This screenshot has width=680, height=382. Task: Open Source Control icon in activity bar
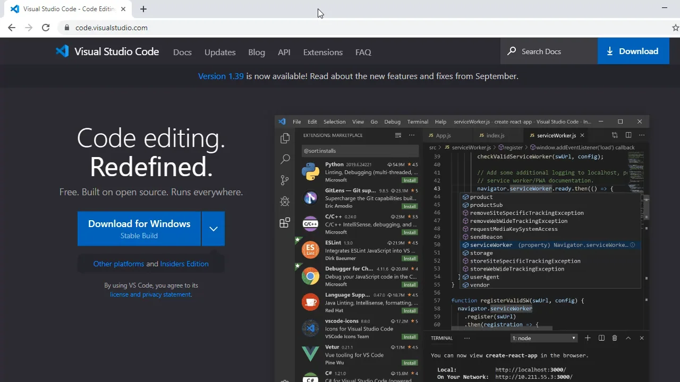coord(285,180)
